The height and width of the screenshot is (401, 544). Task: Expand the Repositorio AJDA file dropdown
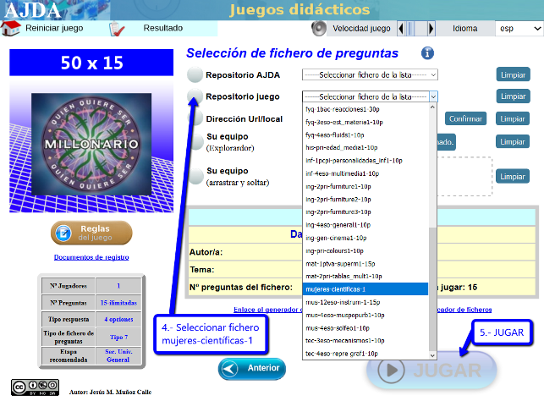coord(370,74)
